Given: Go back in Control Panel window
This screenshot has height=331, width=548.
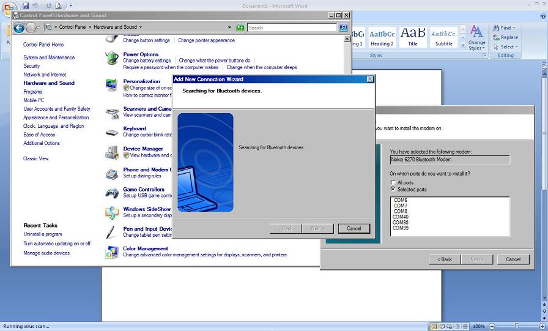Looking at the screenshot, I should [19, 28].
